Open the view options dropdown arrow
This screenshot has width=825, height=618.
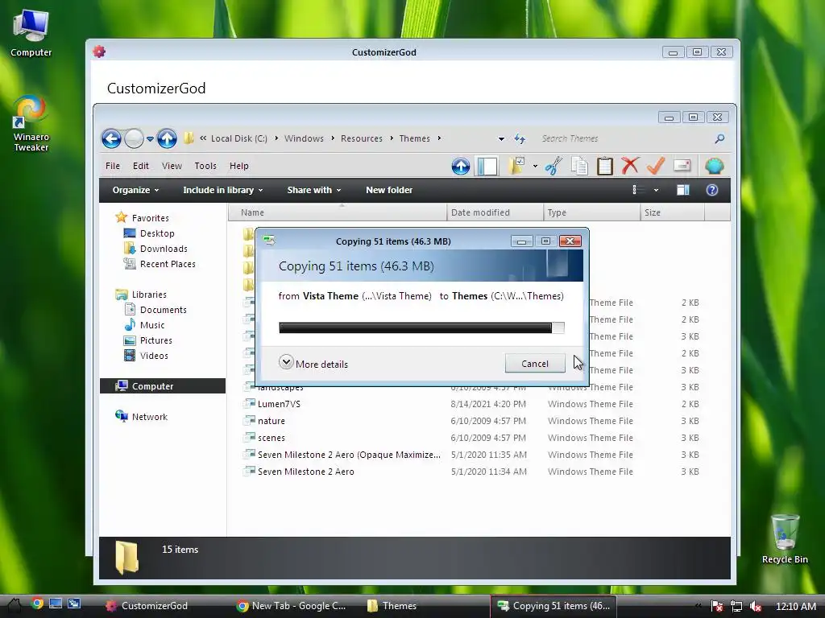pyautogui.click(x=656, y=190)
